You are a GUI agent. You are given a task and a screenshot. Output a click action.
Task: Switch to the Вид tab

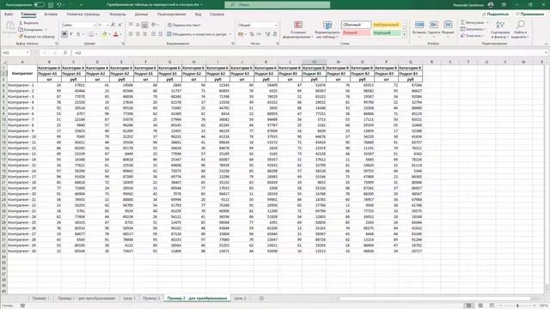(x=199, y=14)
